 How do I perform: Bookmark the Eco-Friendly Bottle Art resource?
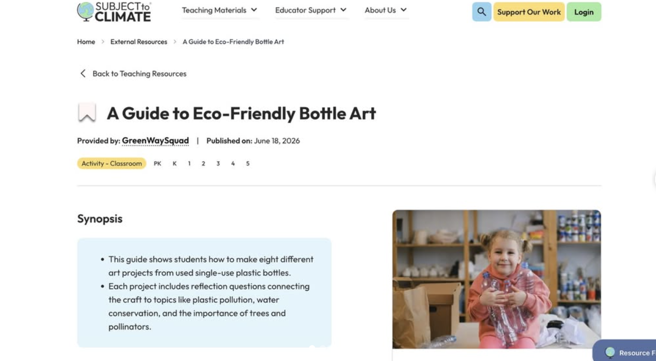(87, 113)
